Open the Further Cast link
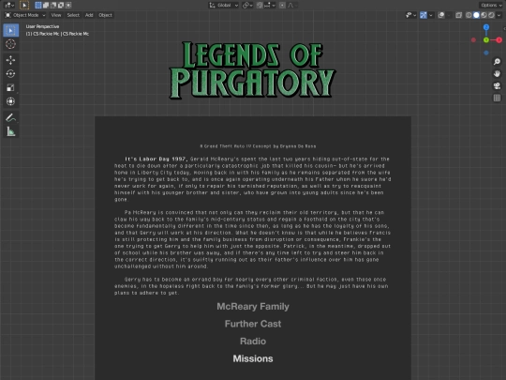Image resolution: width=506 pixels, height=380 pixels. coord(253,324)
